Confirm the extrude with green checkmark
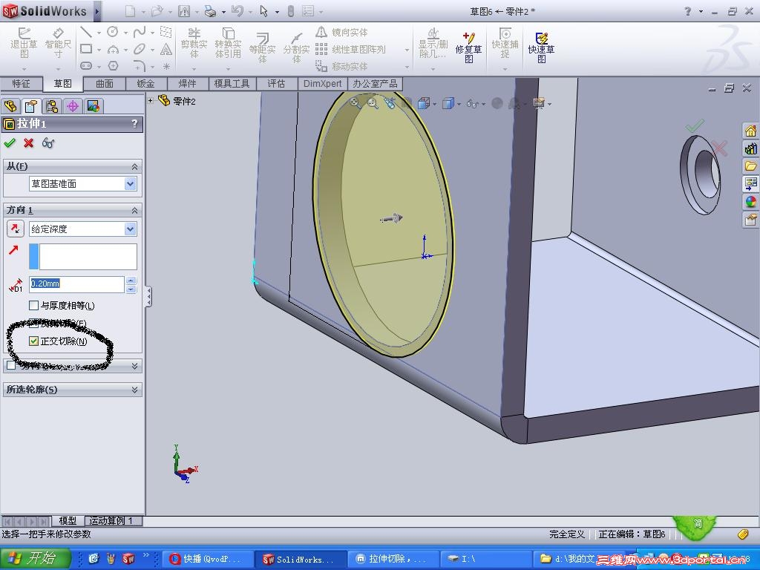 pos(10,143)
